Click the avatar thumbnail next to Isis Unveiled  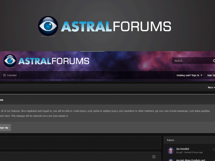(171, 151)
